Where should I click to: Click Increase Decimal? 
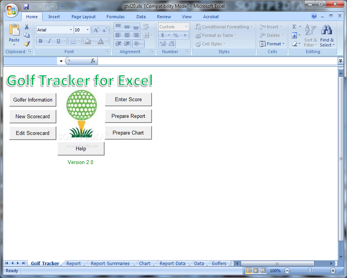(x=163, y=44)
